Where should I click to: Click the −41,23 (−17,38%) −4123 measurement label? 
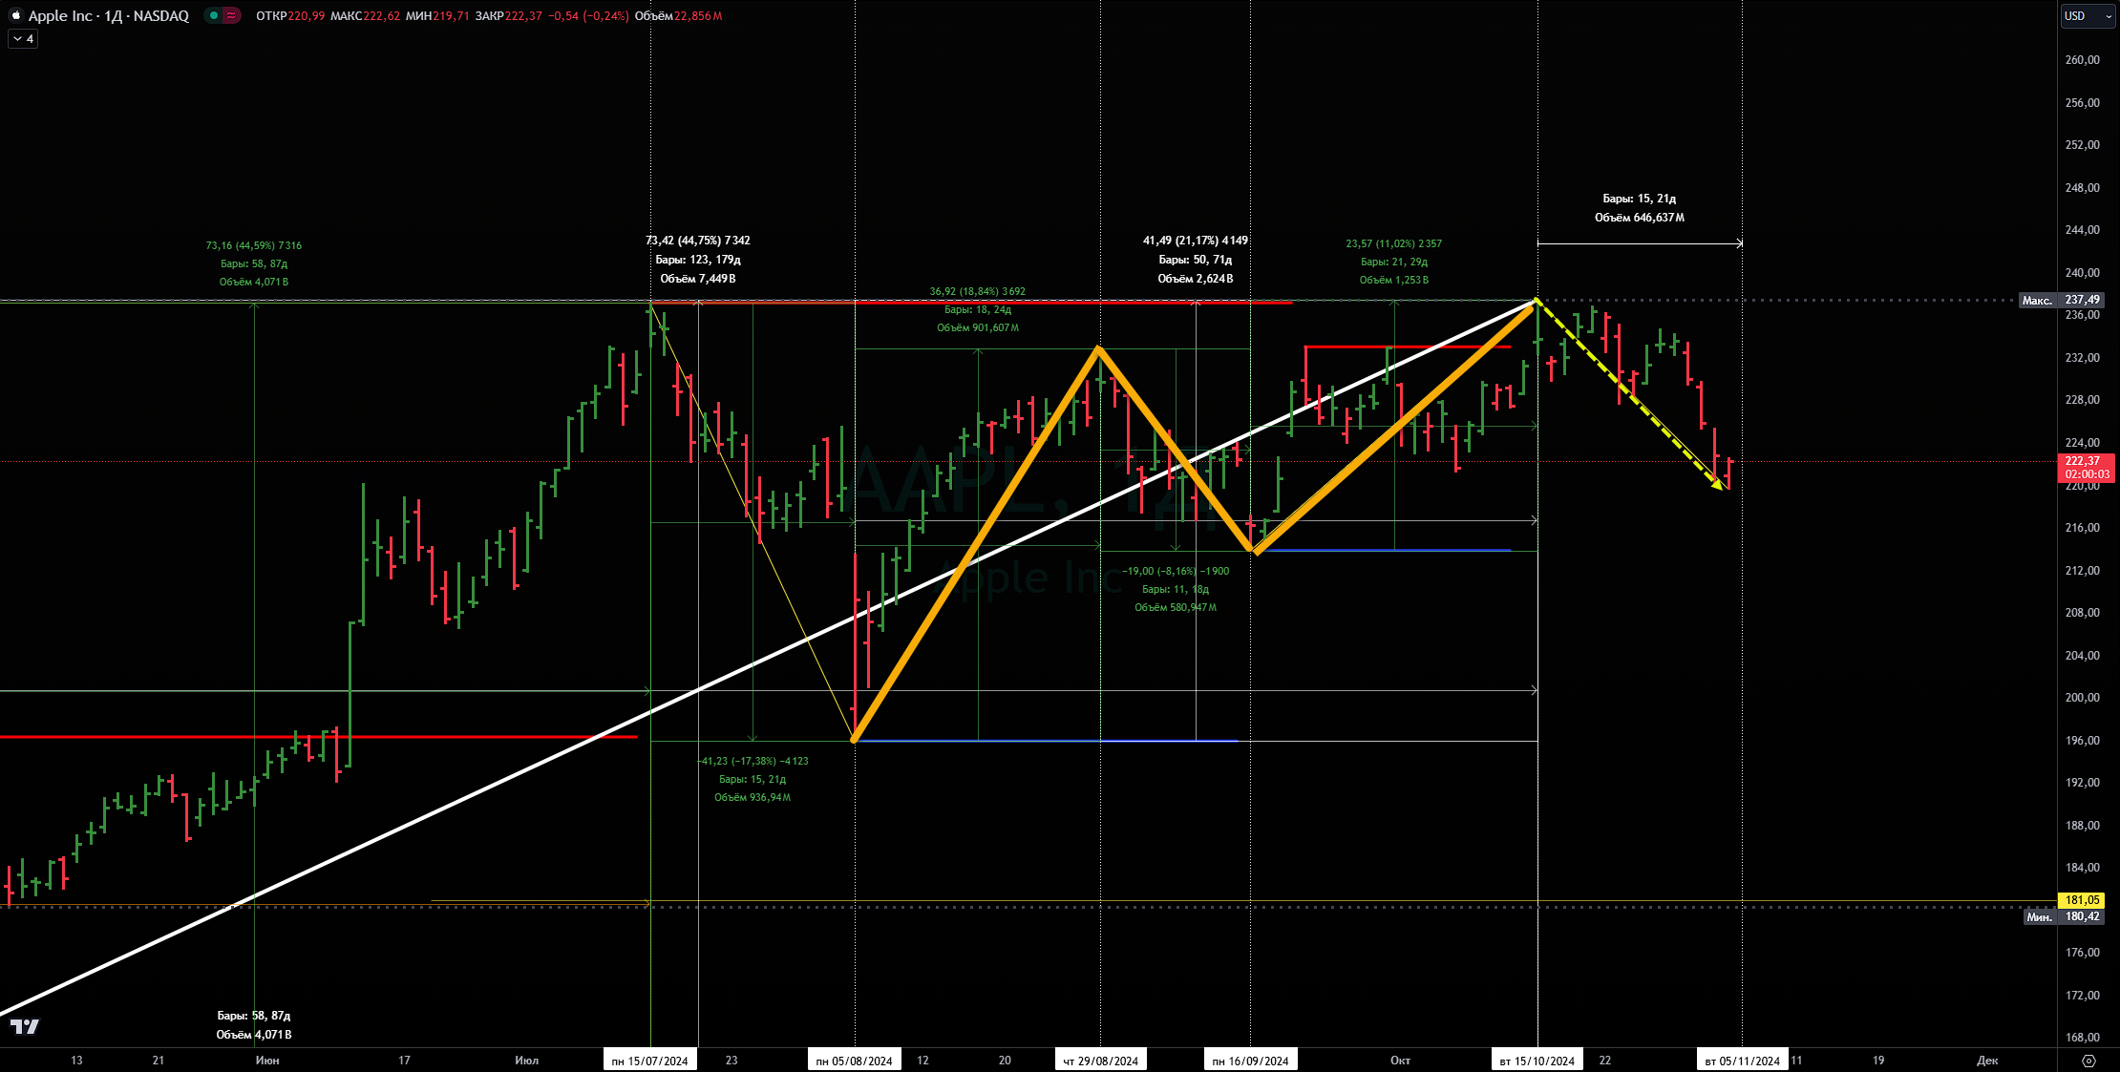point(753,761)
